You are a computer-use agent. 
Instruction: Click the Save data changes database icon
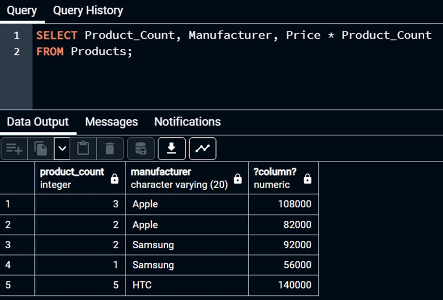pos(140,149)
